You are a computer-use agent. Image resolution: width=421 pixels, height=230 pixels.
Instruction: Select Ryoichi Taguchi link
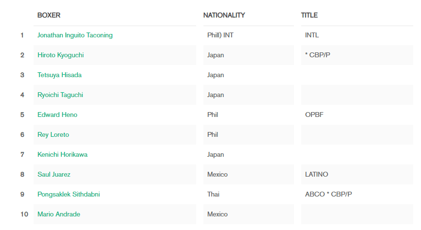[x=60, y=95]
